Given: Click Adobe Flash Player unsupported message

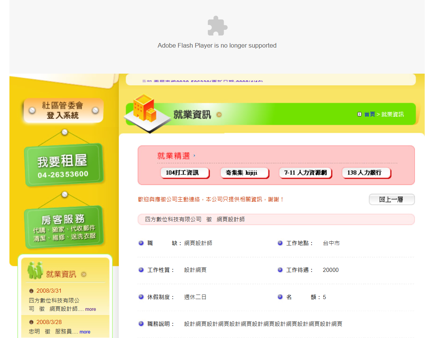Looking at the screenshot, I should (x=217, y=46).
